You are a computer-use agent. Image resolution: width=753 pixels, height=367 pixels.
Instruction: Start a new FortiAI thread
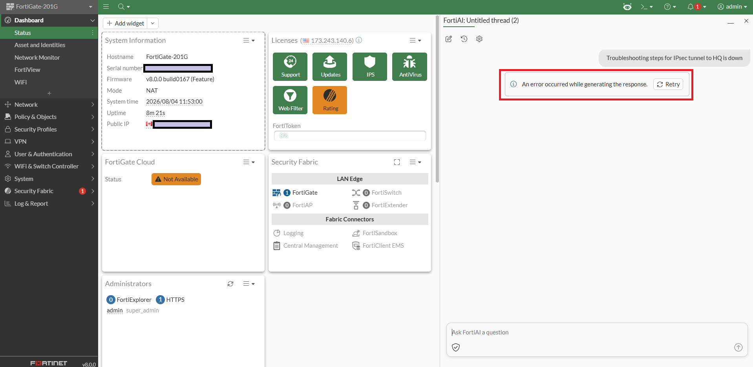pos(449,39)
